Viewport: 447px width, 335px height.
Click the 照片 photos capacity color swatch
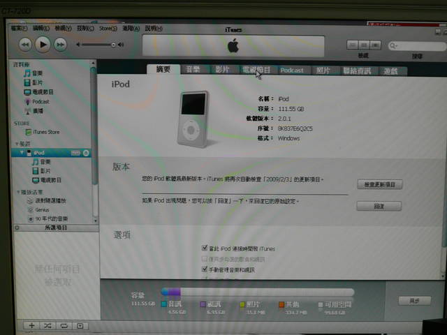click(242, 305)
